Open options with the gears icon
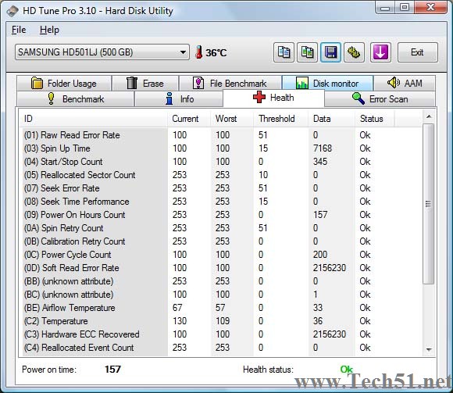This screenshot has width=453, height=393. pyautogui.click(x=354, y=52)
